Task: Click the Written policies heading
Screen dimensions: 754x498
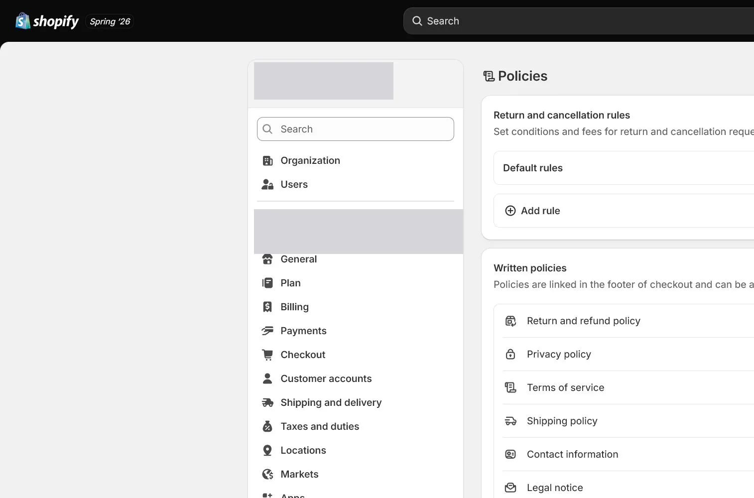Action: [530, 268]
